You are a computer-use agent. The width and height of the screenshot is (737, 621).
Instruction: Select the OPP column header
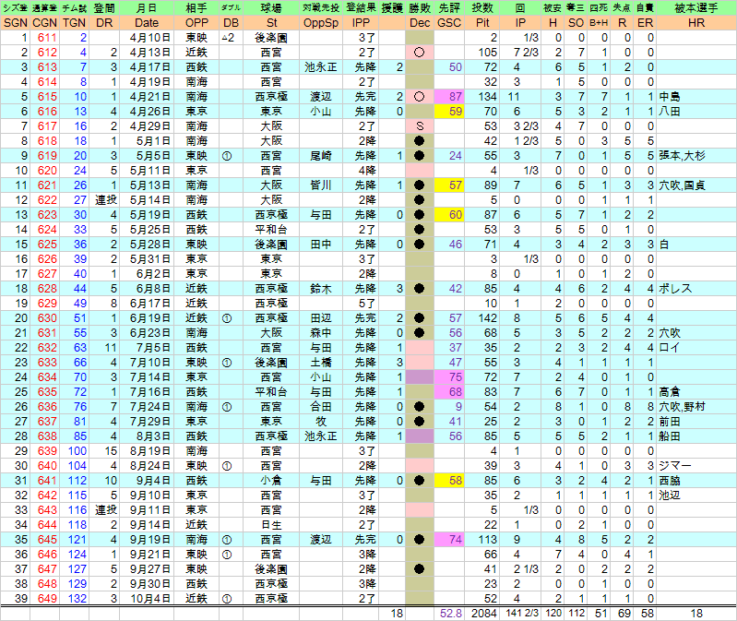(196, 22)
